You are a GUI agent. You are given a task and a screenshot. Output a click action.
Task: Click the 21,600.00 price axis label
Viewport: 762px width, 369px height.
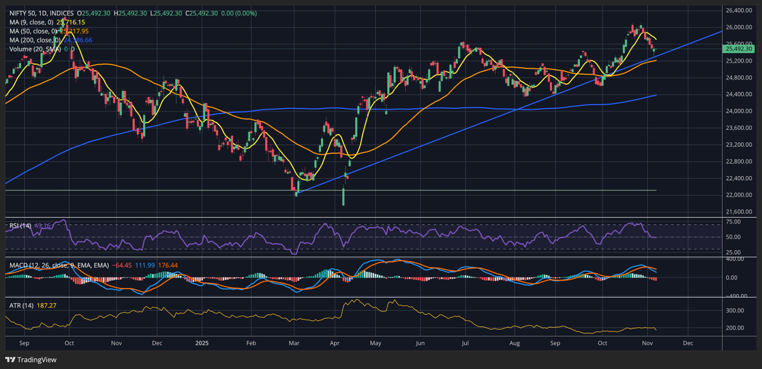pos(739,211)
